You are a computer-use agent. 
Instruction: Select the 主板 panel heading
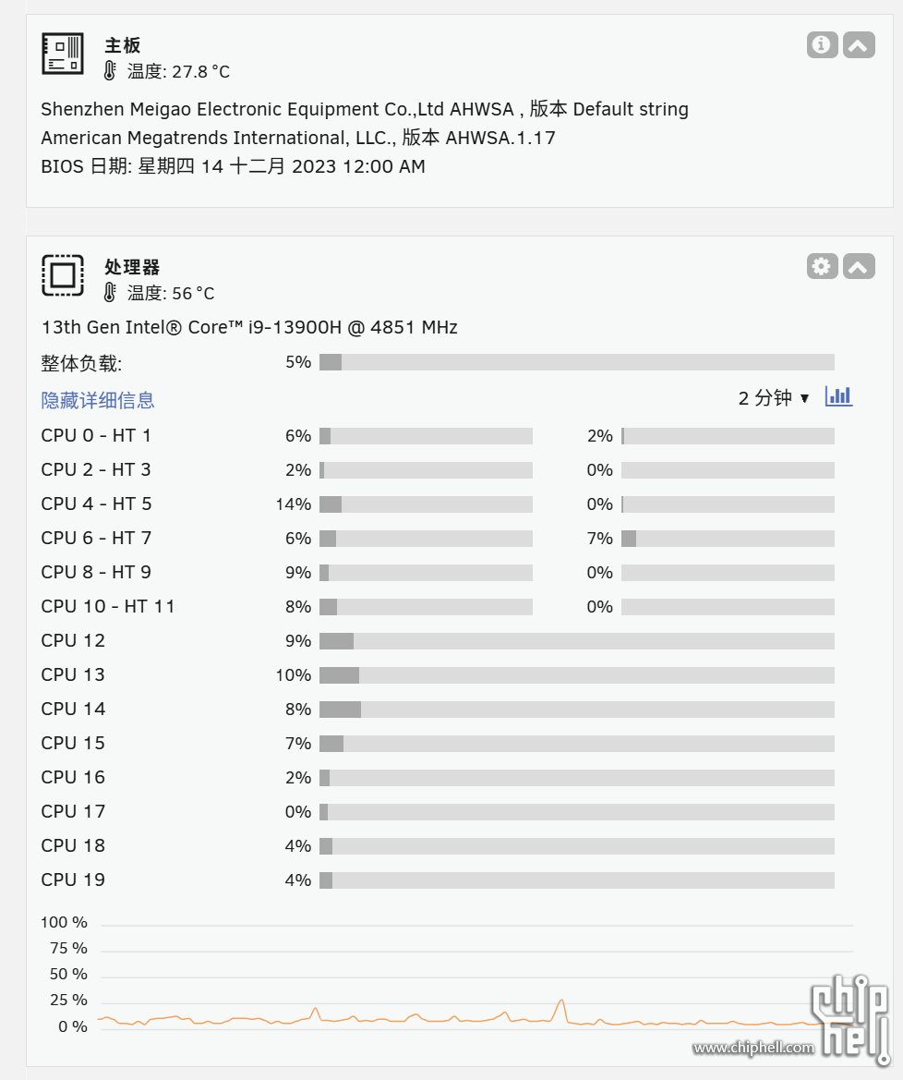pos(123,45)
